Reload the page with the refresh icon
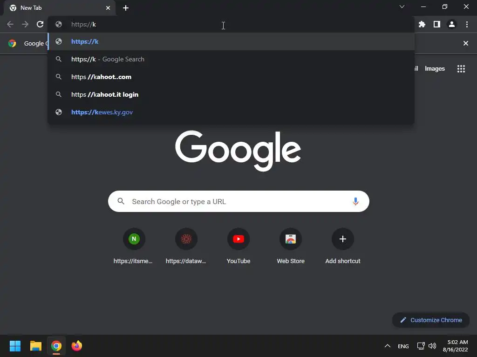Viewport: 477px width, 357px height. click(x=40, y=24)
